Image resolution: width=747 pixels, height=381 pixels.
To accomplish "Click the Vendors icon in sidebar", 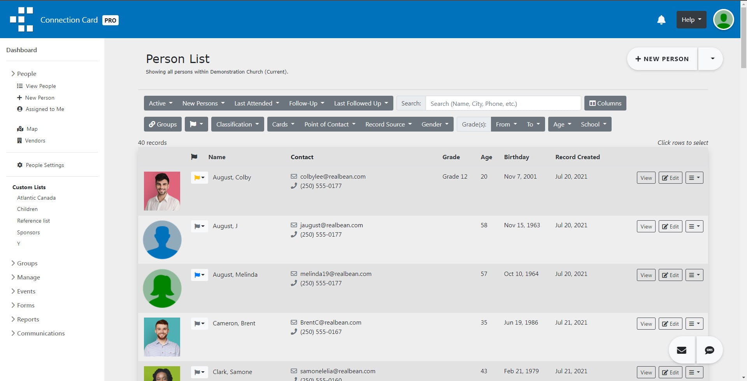I will (x=20, y=140).
